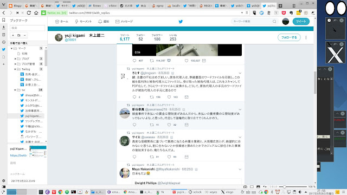Send the サイ太 tweet by direct message
Screen dimensions: 347x195
[187, 157]
